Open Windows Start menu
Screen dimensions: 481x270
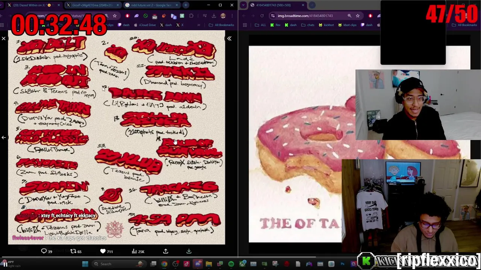tap(85, 264)
